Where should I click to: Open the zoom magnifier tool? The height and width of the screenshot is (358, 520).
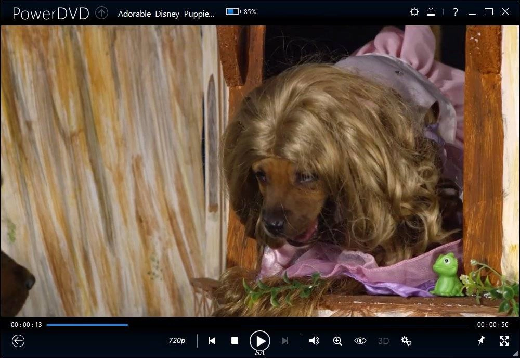[x=337, y=341]
